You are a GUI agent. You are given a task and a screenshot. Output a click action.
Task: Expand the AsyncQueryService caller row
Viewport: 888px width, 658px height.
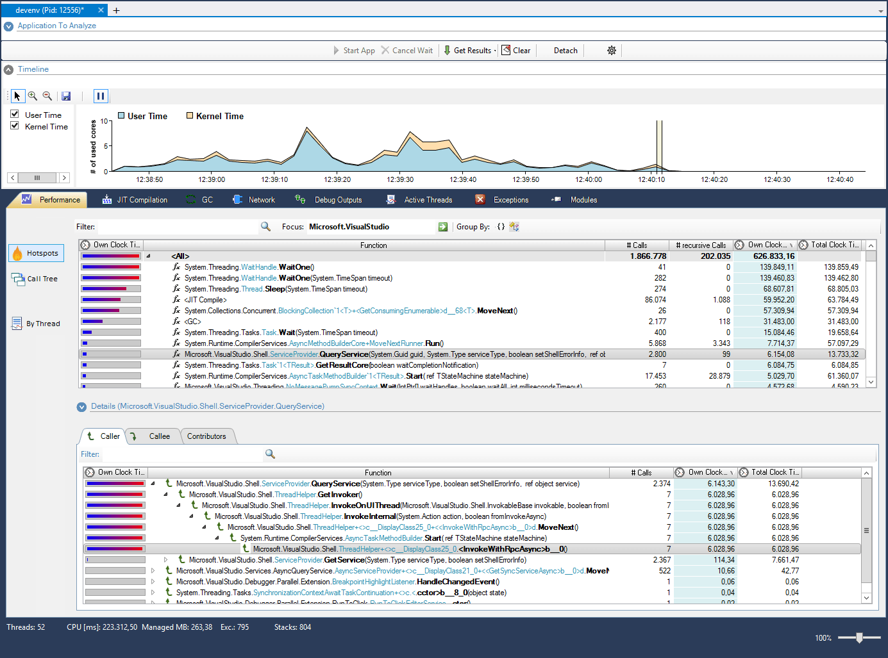[153, 571]
